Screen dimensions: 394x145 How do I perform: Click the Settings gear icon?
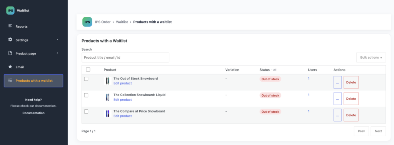10,40
